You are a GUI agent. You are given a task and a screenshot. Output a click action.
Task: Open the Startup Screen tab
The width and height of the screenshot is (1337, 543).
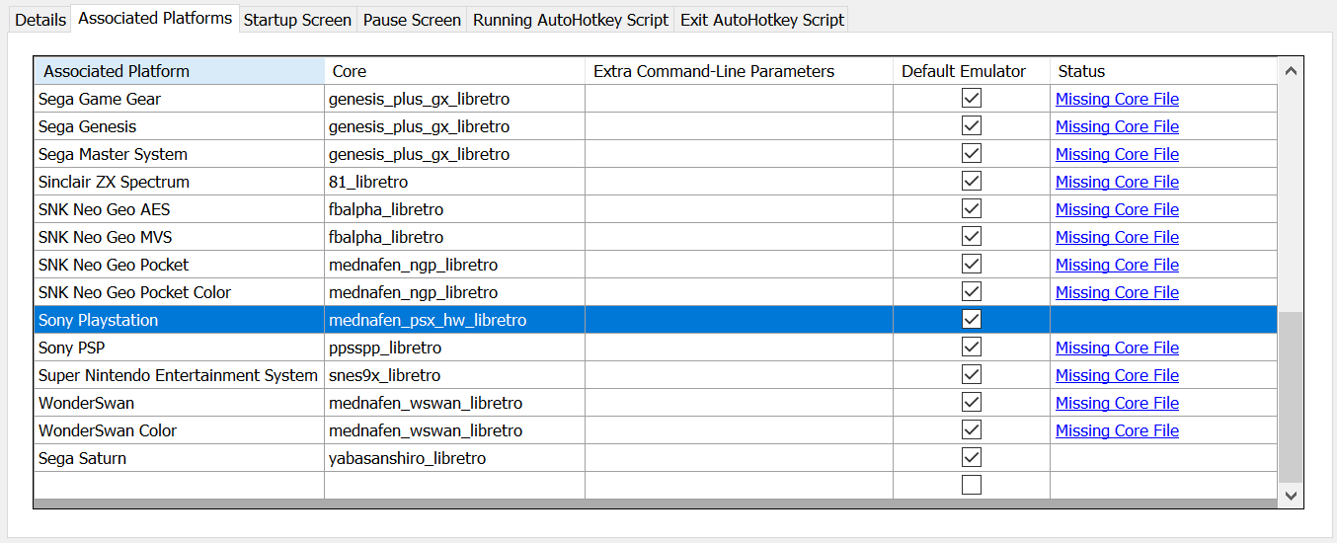point(297,20)
